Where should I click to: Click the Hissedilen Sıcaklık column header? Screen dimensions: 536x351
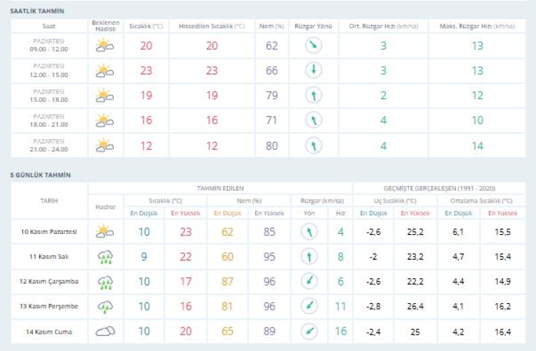[x=212, y=26]
